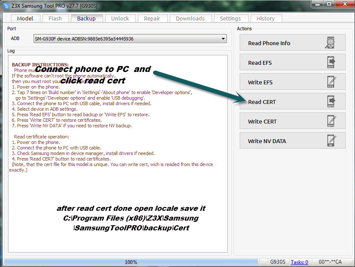
Task: Open the Settings tab
Action: (x=230, y=18)
